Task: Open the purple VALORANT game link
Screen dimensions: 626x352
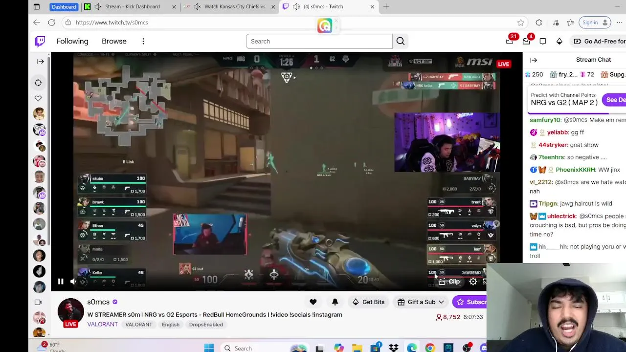Action: click(x=103, y=325)
